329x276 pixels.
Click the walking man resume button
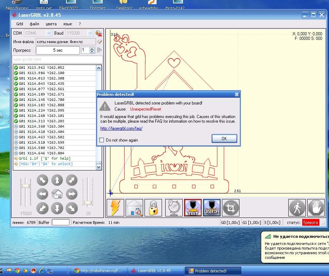[x=297, y=208]
